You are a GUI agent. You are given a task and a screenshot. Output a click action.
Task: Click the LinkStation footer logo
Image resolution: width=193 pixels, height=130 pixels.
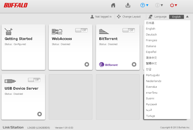coord(13,127)
